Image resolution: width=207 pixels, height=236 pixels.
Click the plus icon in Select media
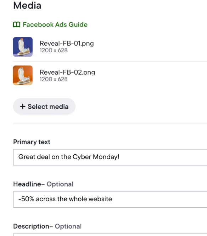(x=23, y=107)
